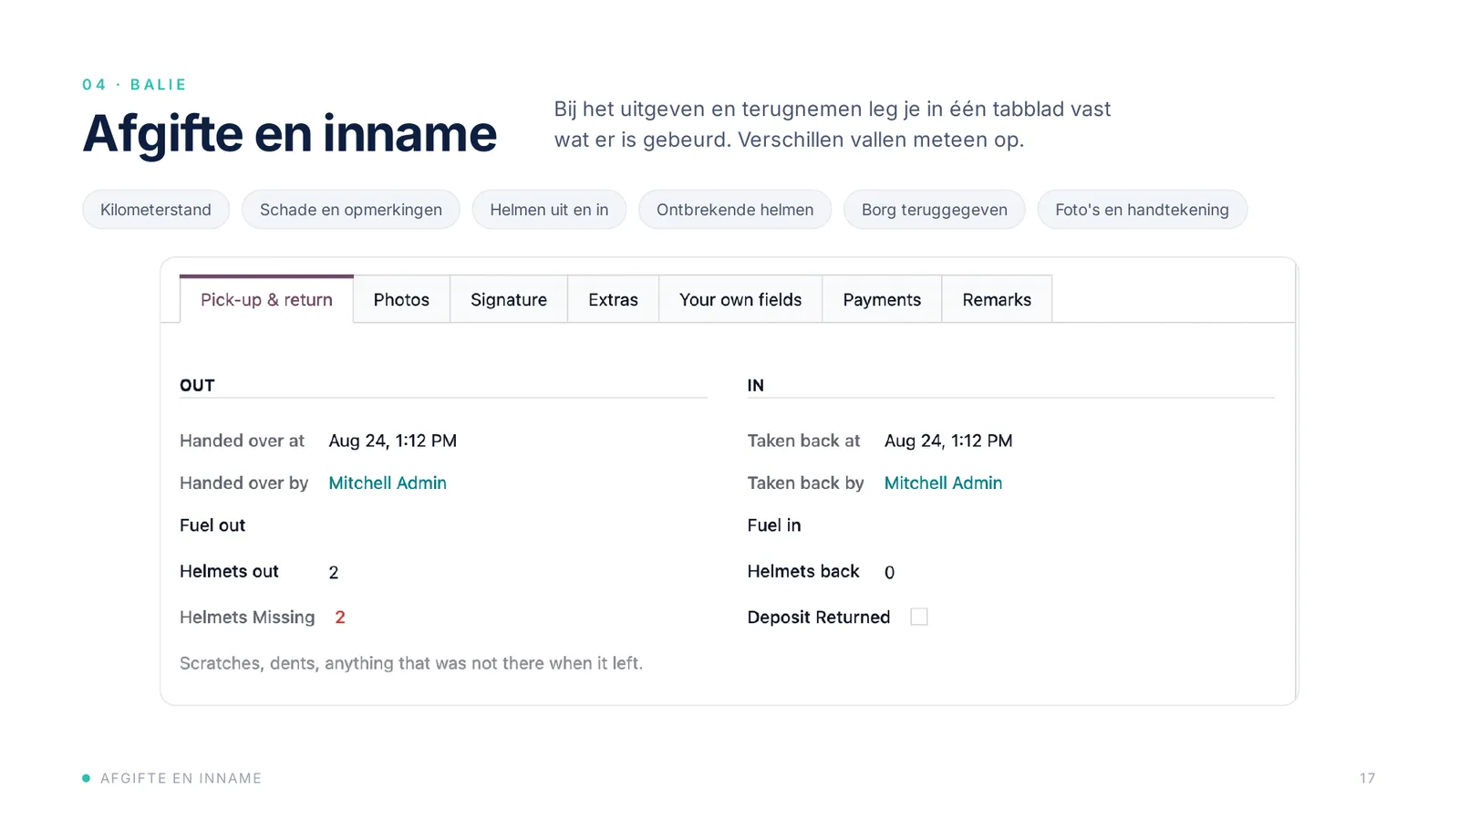1459x821 pixels.
Task: Click the Handed over at date value
Action: coord(393,441)
